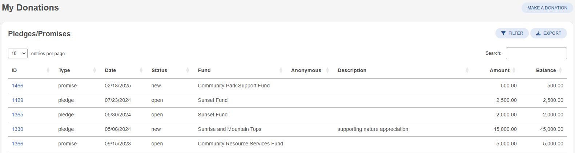Toggle the Status column sort arrows
Image resolution: width=575 pixels, height=153 pixels.
[x=188, y=70]
